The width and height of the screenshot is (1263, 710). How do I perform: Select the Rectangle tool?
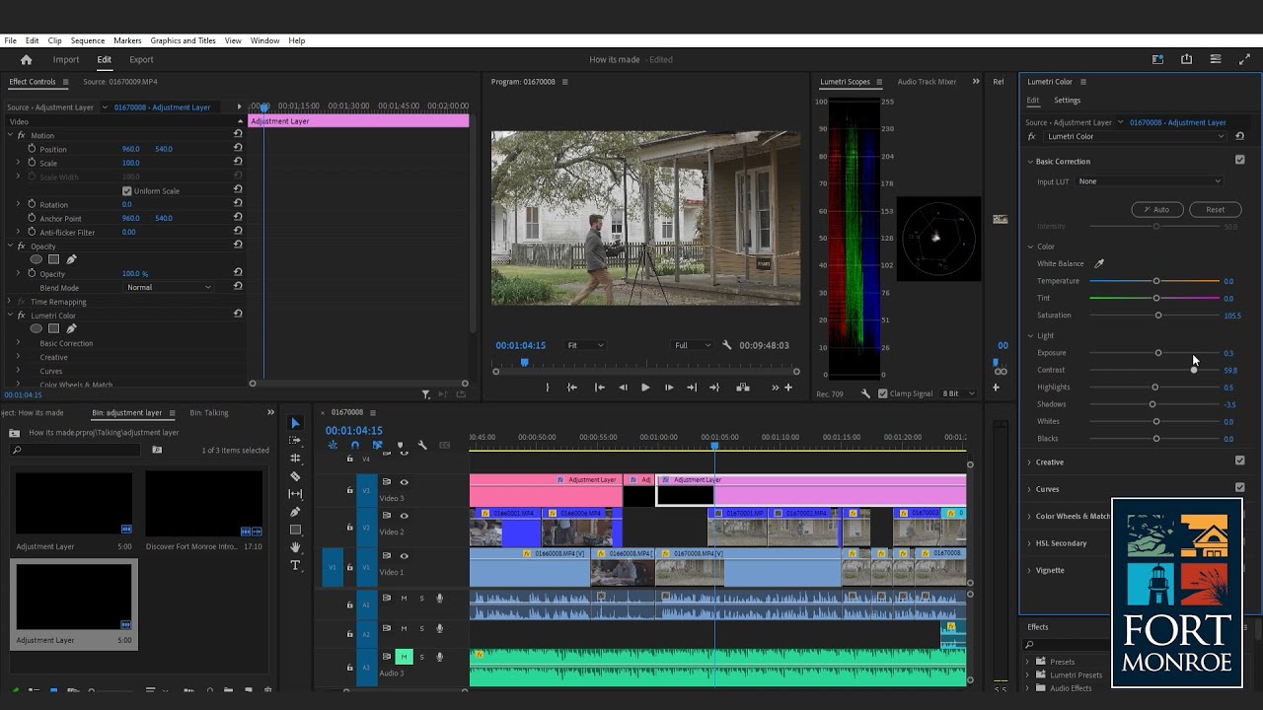pos(295,530)
